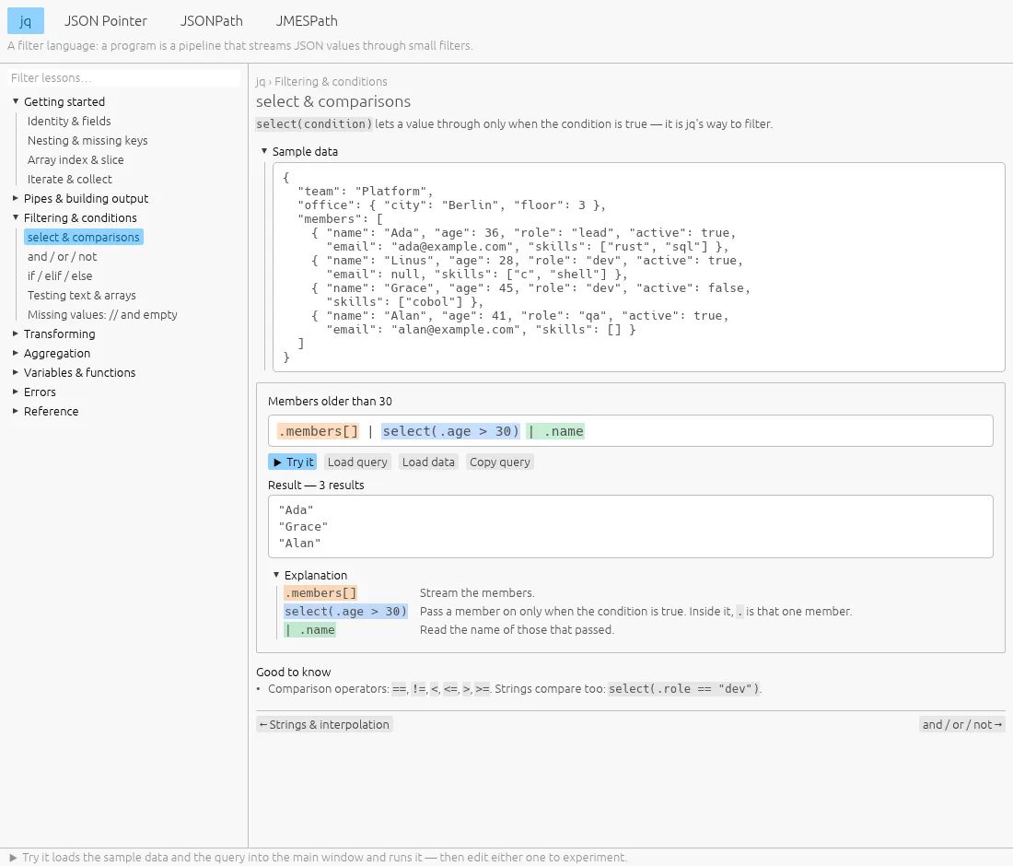Click the select(condition) code snippet in description
This screenshot has width=1013, height=866.
tap(314, 124)
